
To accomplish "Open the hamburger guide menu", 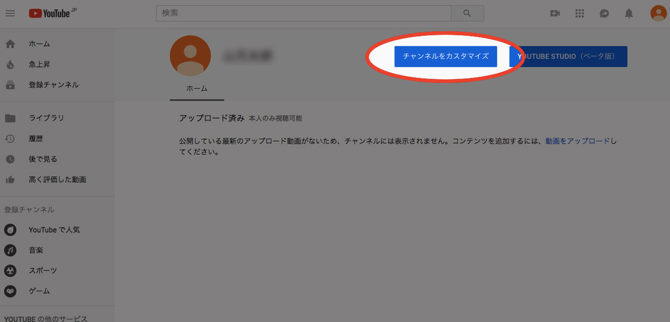I will coord(10,13).
